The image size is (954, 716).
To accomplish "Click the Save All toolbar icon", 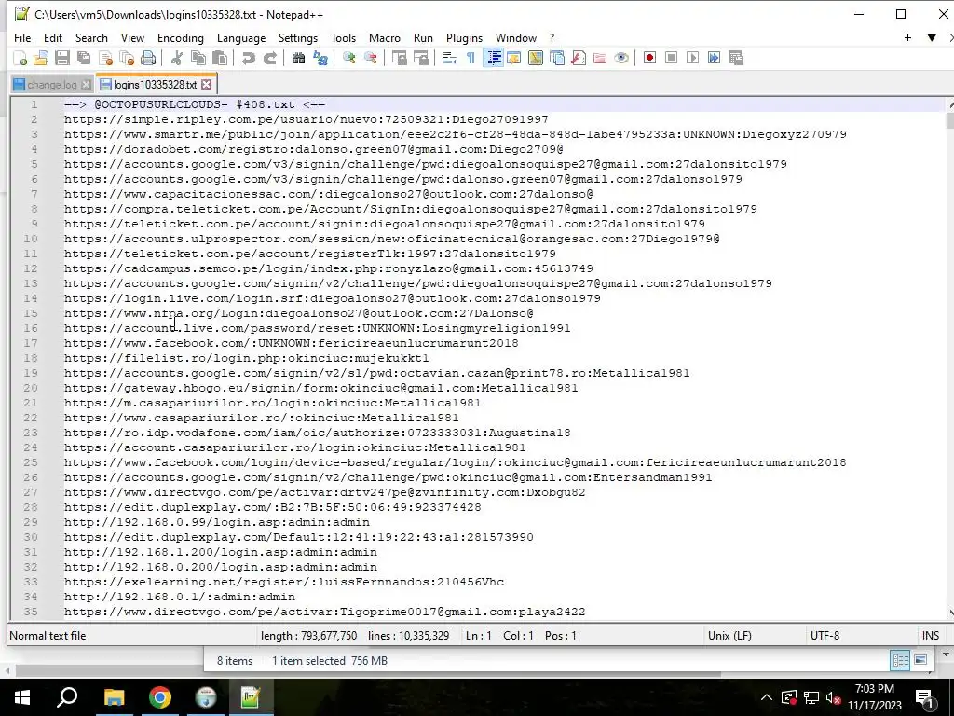I will click(x=83, y=58).
